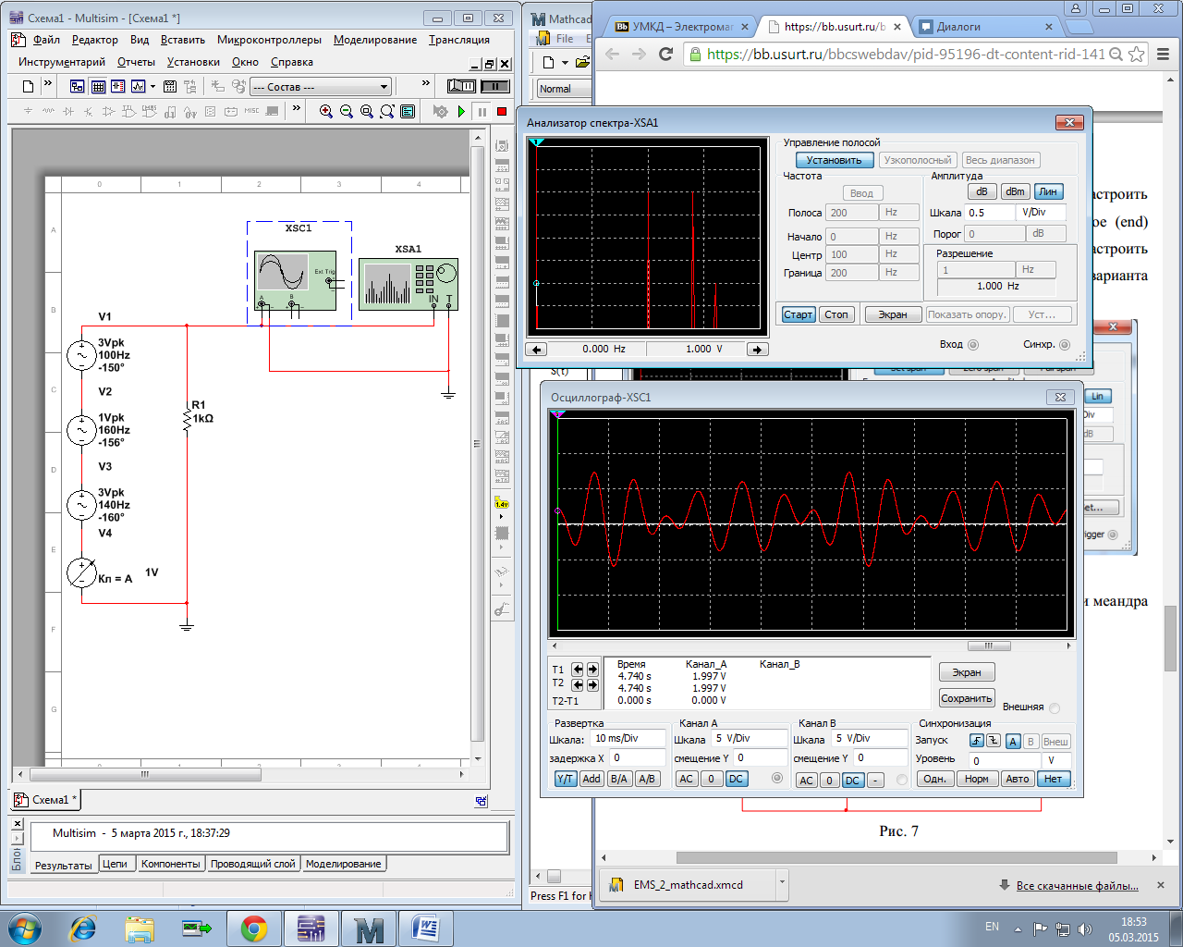Open interactive simulation settings gear icon
The width and height of the screenshot is (1183, 947).
(440, 111)
